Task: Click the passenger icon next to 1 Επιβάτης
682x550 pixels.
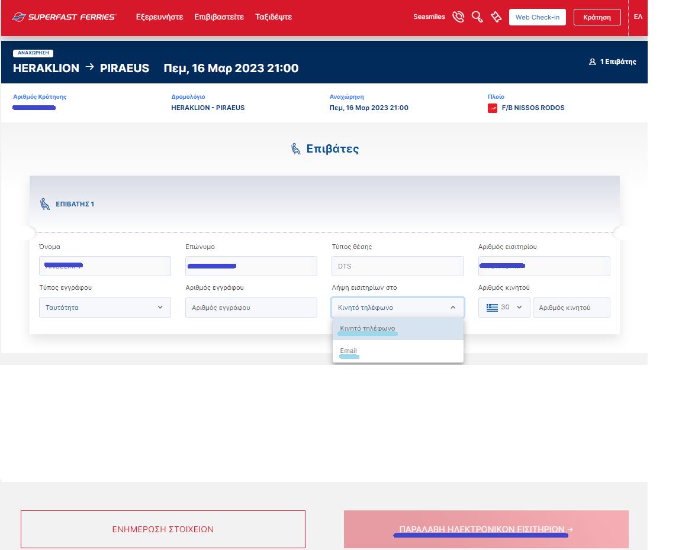Action: click(593, 62)
